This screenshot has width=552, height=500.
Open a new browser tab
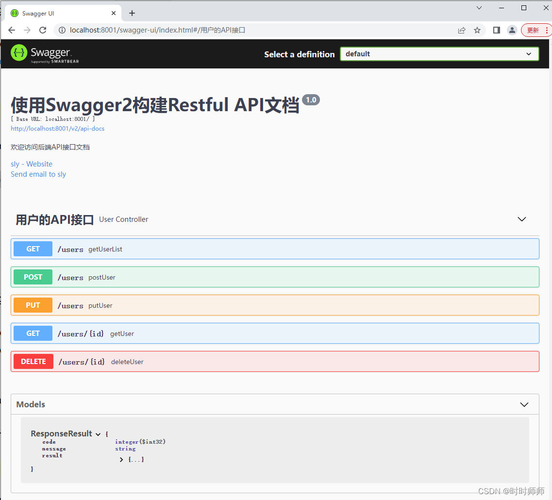[x=132, y=14]
